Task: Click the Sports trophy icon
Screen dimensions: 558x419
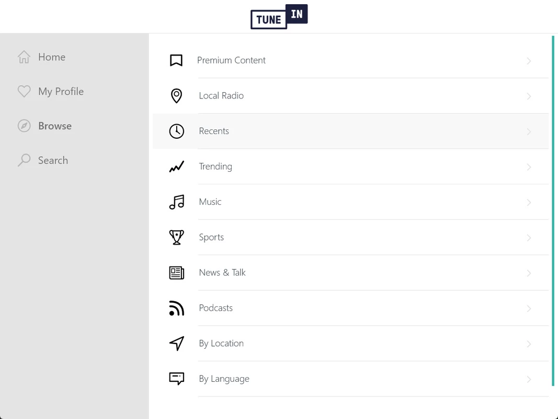Action: point(177,237)
